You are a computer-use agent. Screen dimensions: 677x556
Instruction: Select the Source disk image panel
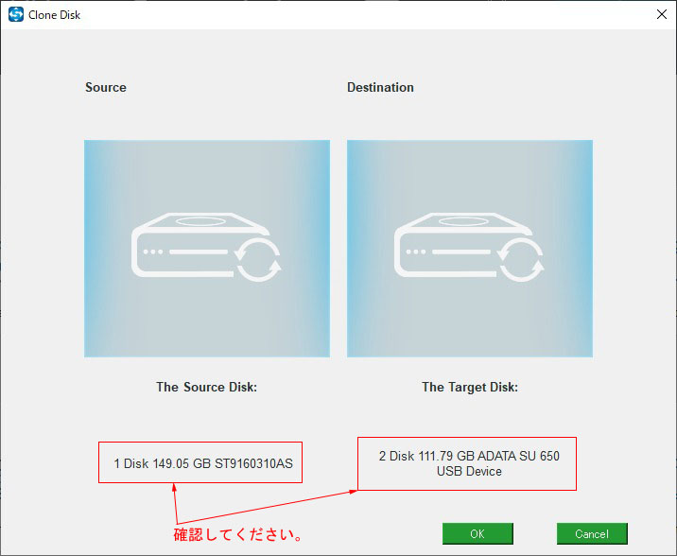pos(207,248)
